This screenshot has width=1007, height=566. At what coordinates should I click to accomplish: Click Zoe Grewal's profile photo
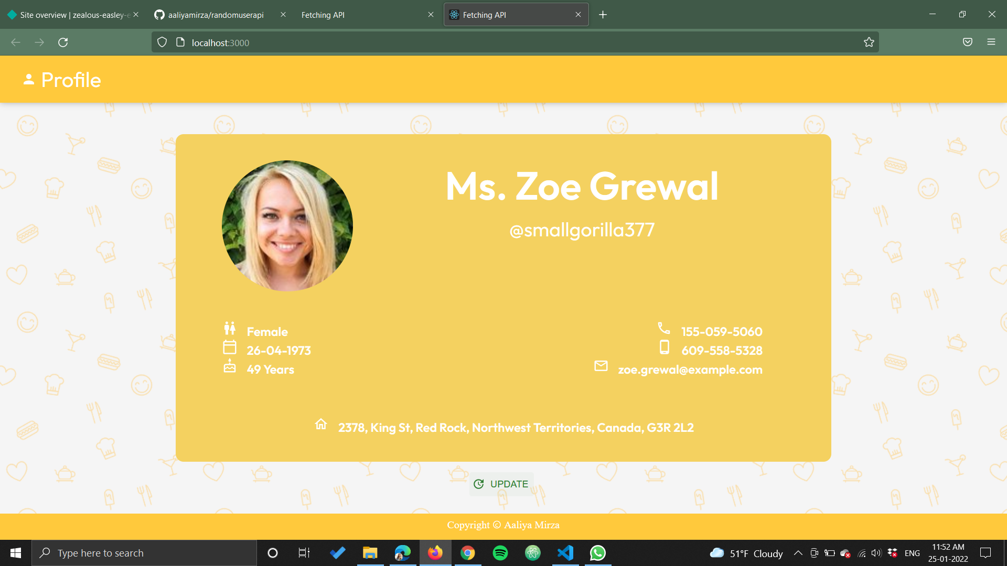[287, 226]
